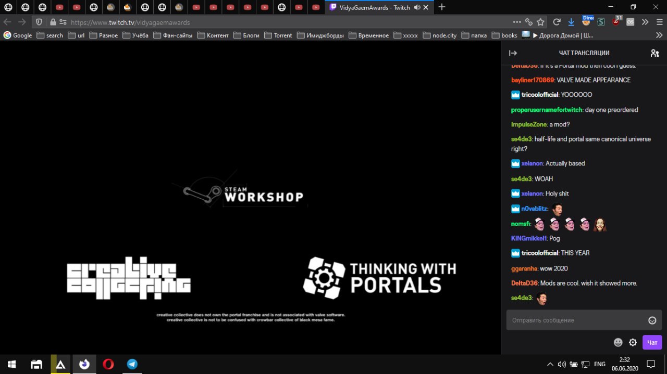Open the gray 'as' extension icon
This screenshot has height=374, width=667.
pos(630,22)
